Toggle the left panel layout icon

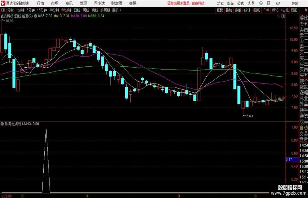pos(3,10)
